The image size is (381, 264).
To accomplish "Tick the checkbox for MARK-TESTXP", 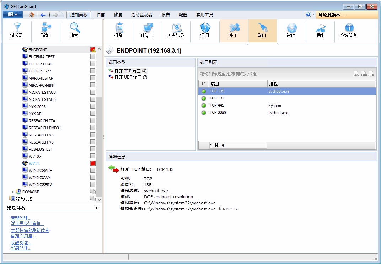I will click(x=92, y=78).
